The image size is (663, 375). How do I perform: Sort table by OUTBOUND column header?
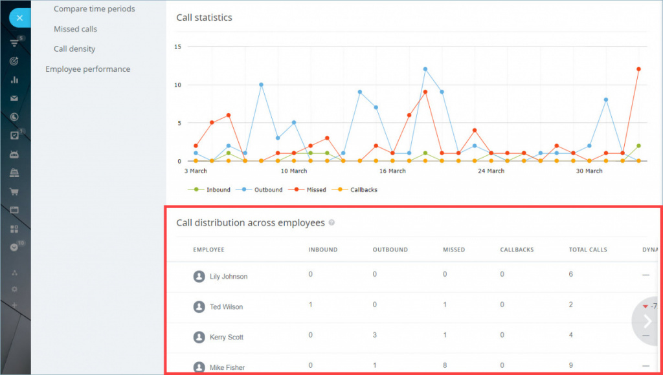point(390,250)
